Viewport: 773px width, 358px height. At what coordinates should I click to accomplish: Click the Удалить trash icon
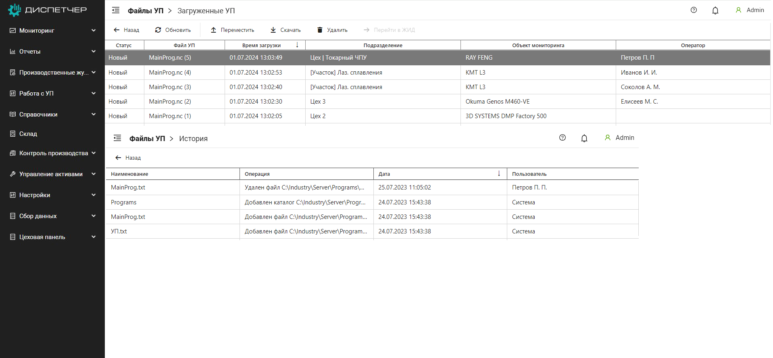[x=320, y=30]
